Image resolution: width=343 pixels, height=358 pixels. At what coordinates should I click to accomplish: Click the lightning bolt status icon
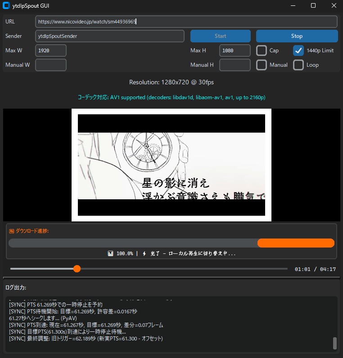144,253
